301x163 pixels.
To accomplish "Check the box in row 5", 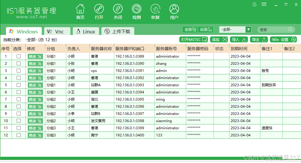I will [x=18, y=85].
